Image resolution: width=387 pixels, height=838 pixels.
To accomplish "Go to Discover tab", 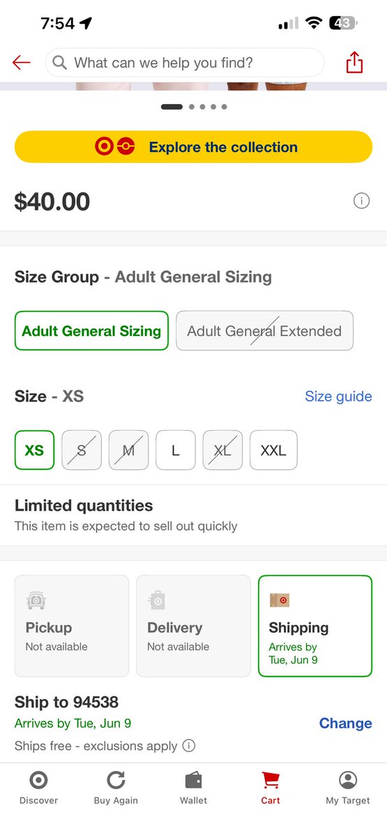I will click(x=38, y=788).
